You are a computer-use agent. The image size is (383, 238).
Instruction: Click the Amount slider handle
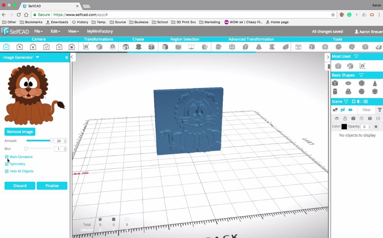[51, 141]
